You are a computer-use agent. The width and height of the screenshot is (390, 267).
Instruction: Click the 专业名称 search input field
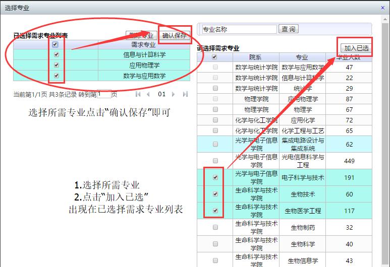click(239, 30)
